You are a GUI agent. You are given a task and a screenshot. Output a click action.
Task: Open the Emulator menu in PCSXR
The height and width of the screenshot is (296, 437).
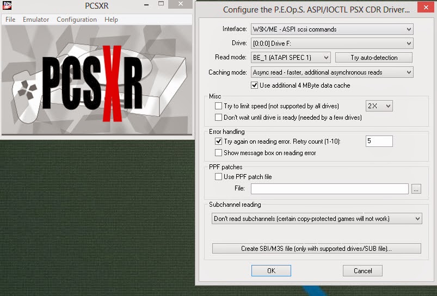tap(36, 20)
